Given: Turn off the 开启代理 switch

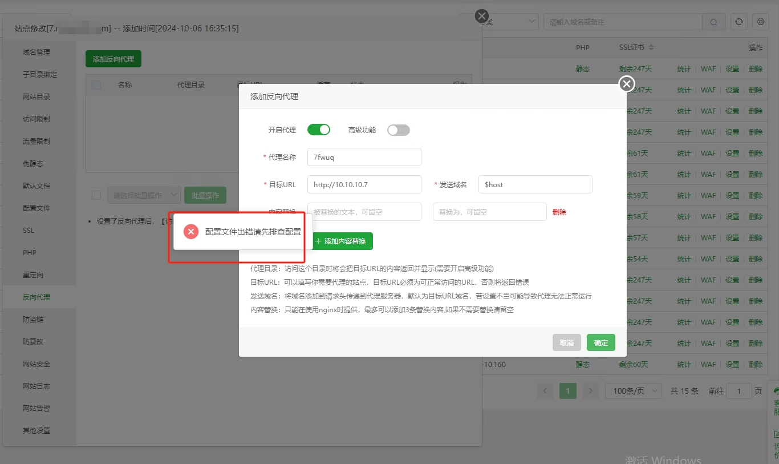Looking at the screenshot, I should (319, 130).
